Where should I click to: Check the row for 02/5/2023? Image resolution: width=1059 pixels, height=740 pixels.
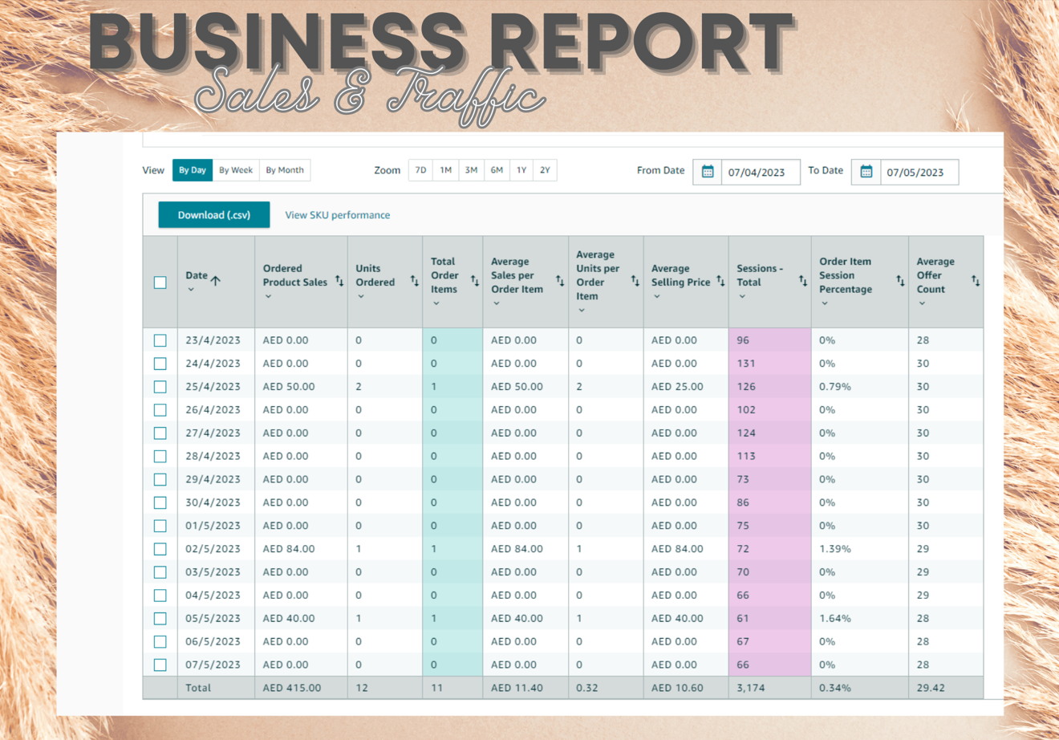160,549
